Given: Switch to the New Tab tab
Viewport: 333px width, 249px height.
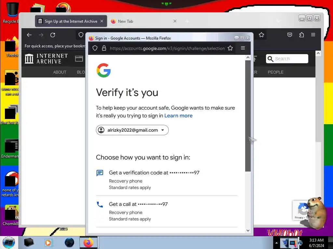Looking at the screenshot, I should click(144, 21).
